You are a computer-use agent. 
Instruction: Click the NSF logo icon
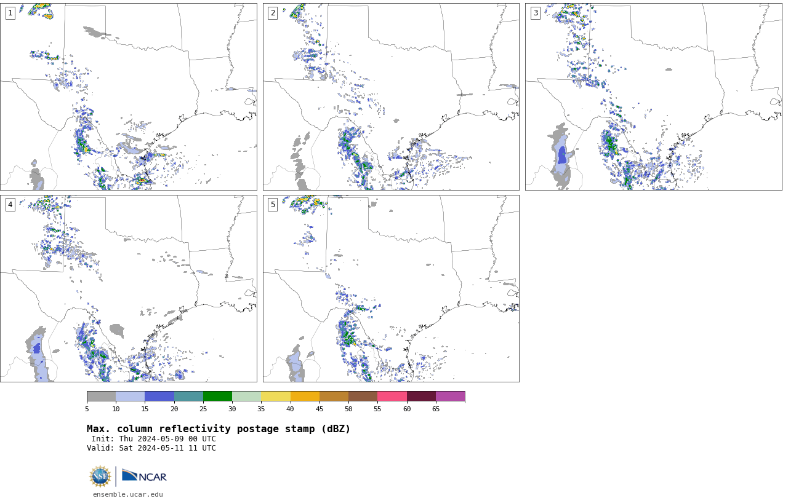coord(100,476)
